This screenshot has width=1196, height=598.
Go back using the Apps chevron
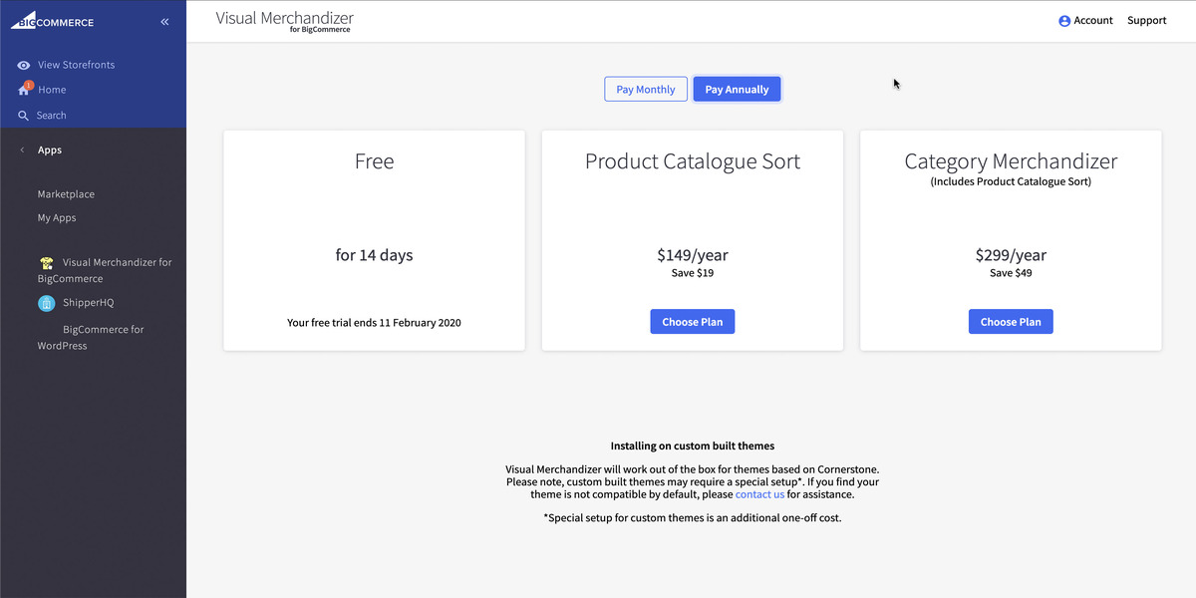point(23,150)
